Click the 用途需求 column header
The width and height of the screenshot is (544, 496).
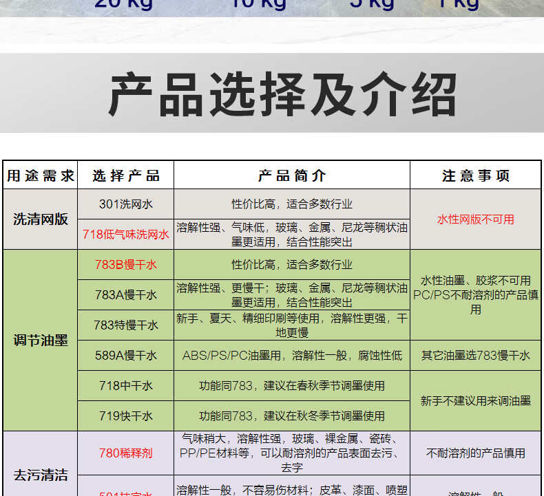coord(40,175)
